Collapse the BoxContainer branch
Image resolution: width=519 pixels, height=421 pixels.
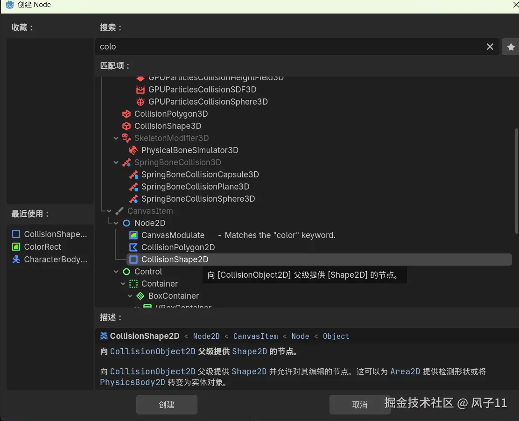(x=130, y=296)
